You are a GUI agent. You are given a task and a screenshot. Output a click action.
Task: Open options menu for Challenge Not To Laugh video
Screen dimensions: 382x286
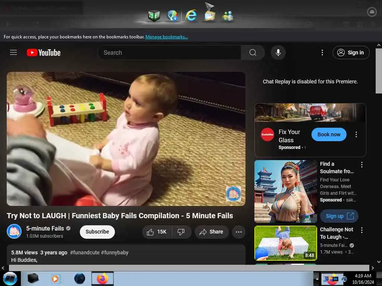point(362,230)
